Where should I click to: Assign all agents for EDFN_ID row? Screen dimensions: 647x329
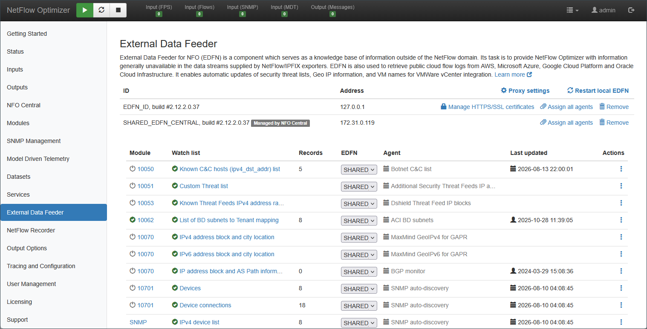point(566,107)
